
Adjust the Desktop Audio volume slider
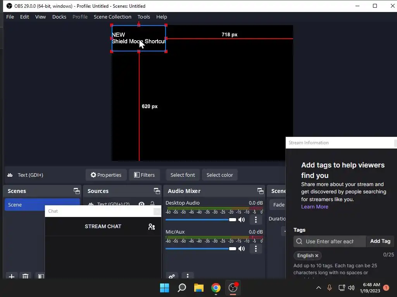click(201, 220)
